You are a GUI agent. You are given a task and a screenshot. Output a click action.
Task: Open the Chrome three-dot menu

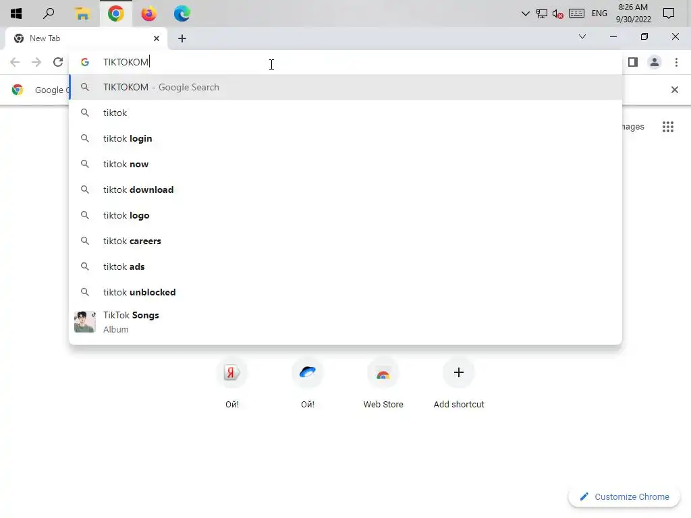point(676,62)
